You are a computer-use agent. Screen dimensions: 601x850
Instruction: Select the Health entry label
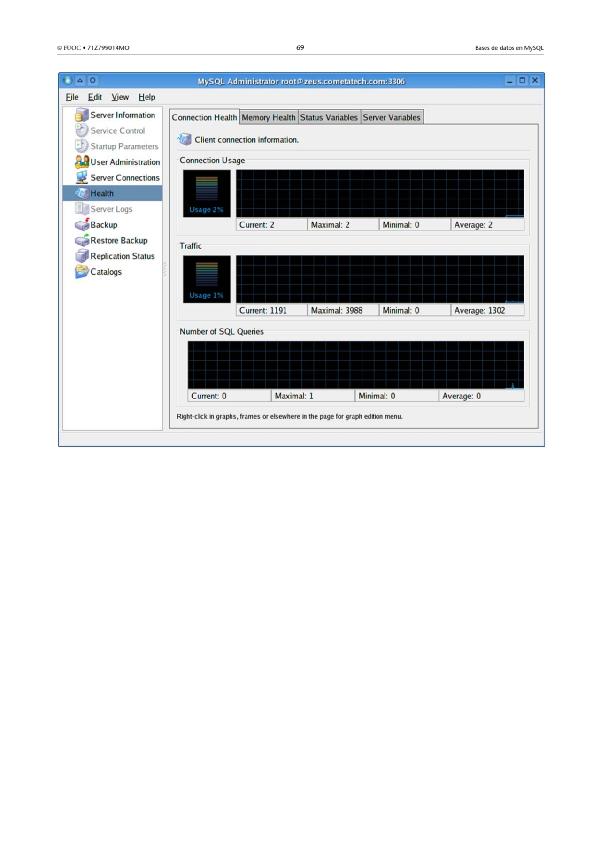(x=102, y=193)
